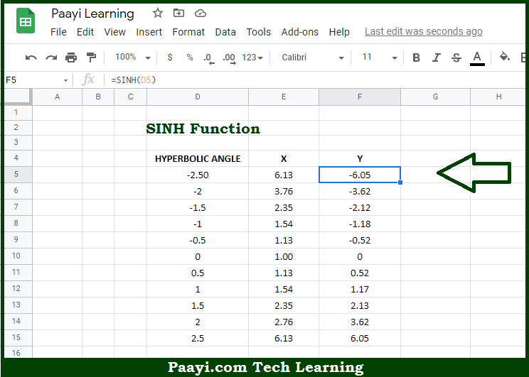Star the Paayi Learning document
The height and width of the screenshot is (377, 529).
(x=158, y=13)
